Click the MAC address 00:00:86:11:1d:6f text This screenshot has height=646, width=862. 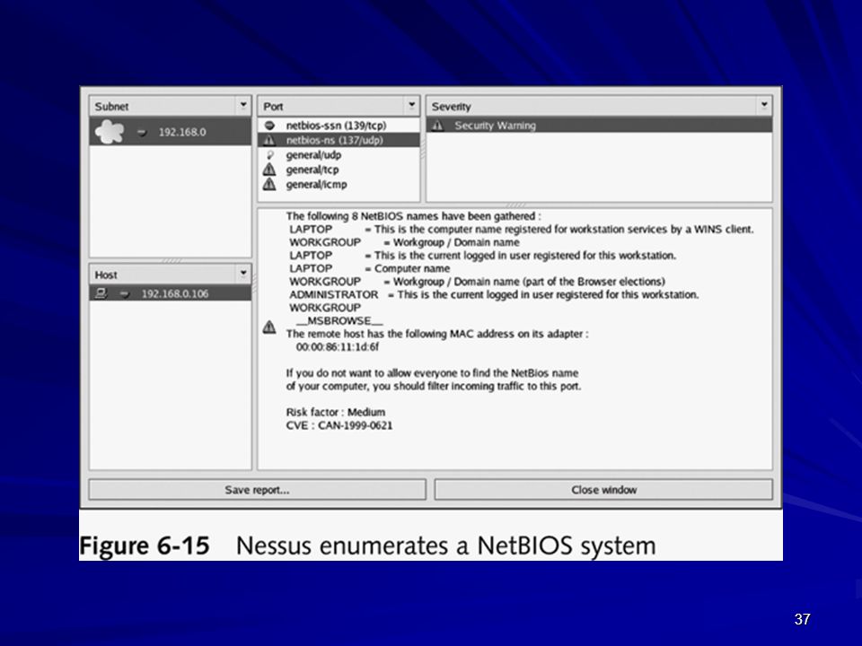pyautogui.click(x=338, y=347)
